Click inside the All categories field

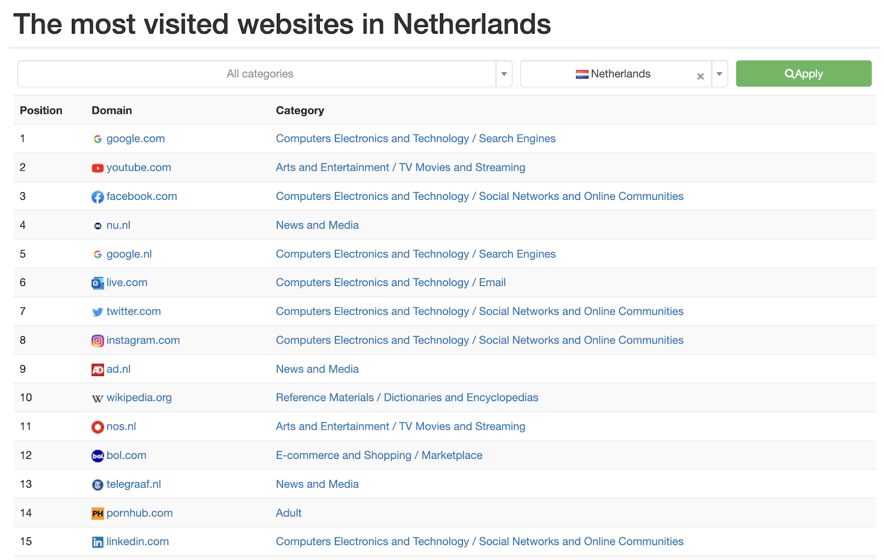pos(260,74)
